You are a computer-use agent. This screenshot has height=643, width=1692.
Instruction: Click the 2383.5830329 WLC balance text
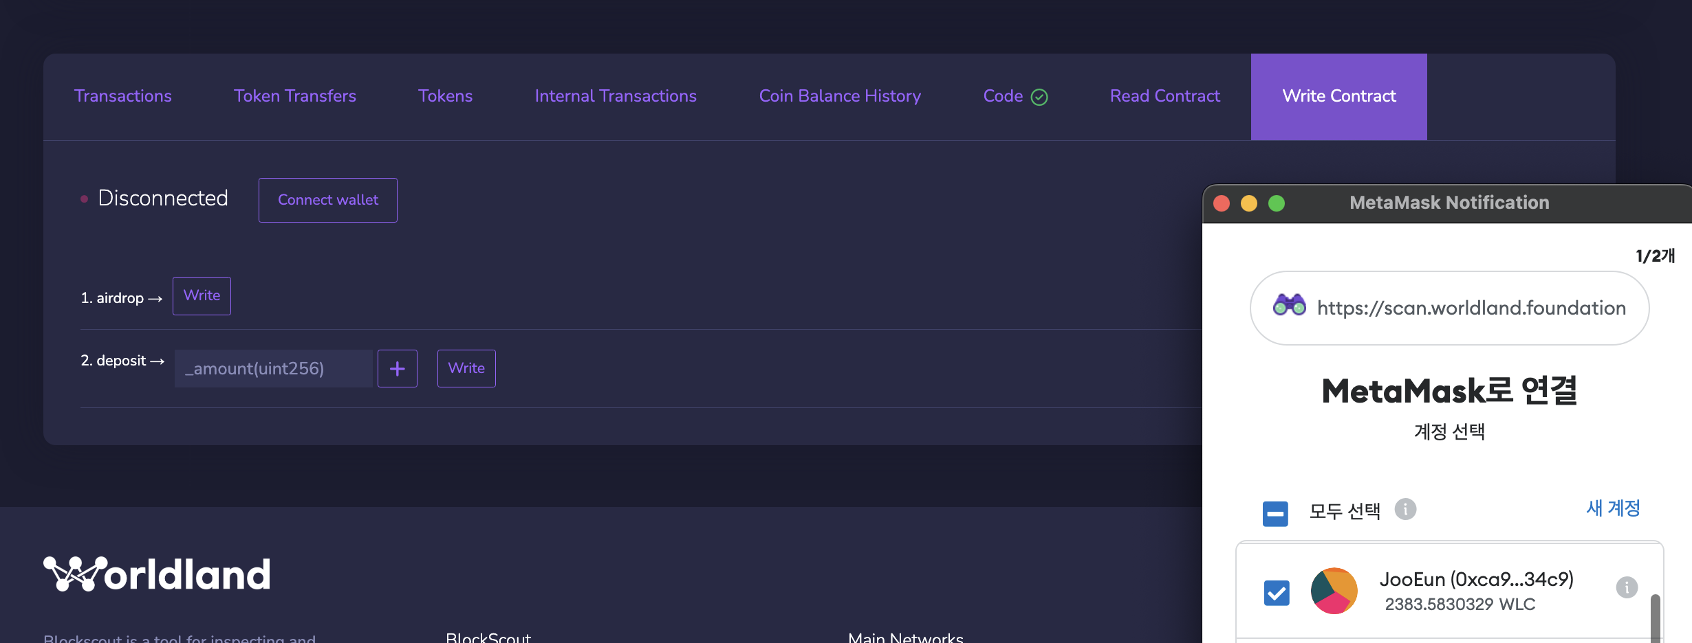(1460, 605)
